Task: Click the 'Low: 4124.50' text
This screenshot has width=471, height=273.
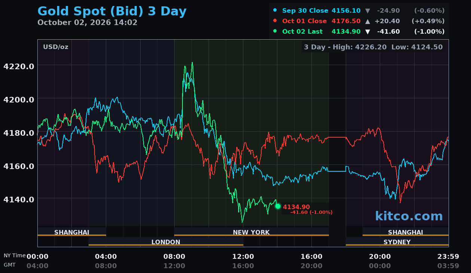Action: click(417, 47)
